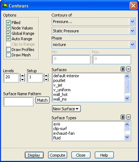Increase the Setup value with up arrow

(46, 75)
